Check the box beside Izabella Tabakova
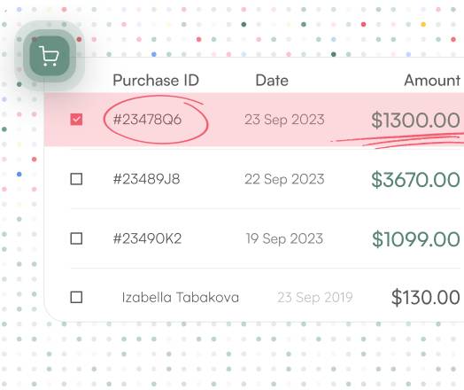The height and width of the screenshot is (390, 464). [76, 297]
